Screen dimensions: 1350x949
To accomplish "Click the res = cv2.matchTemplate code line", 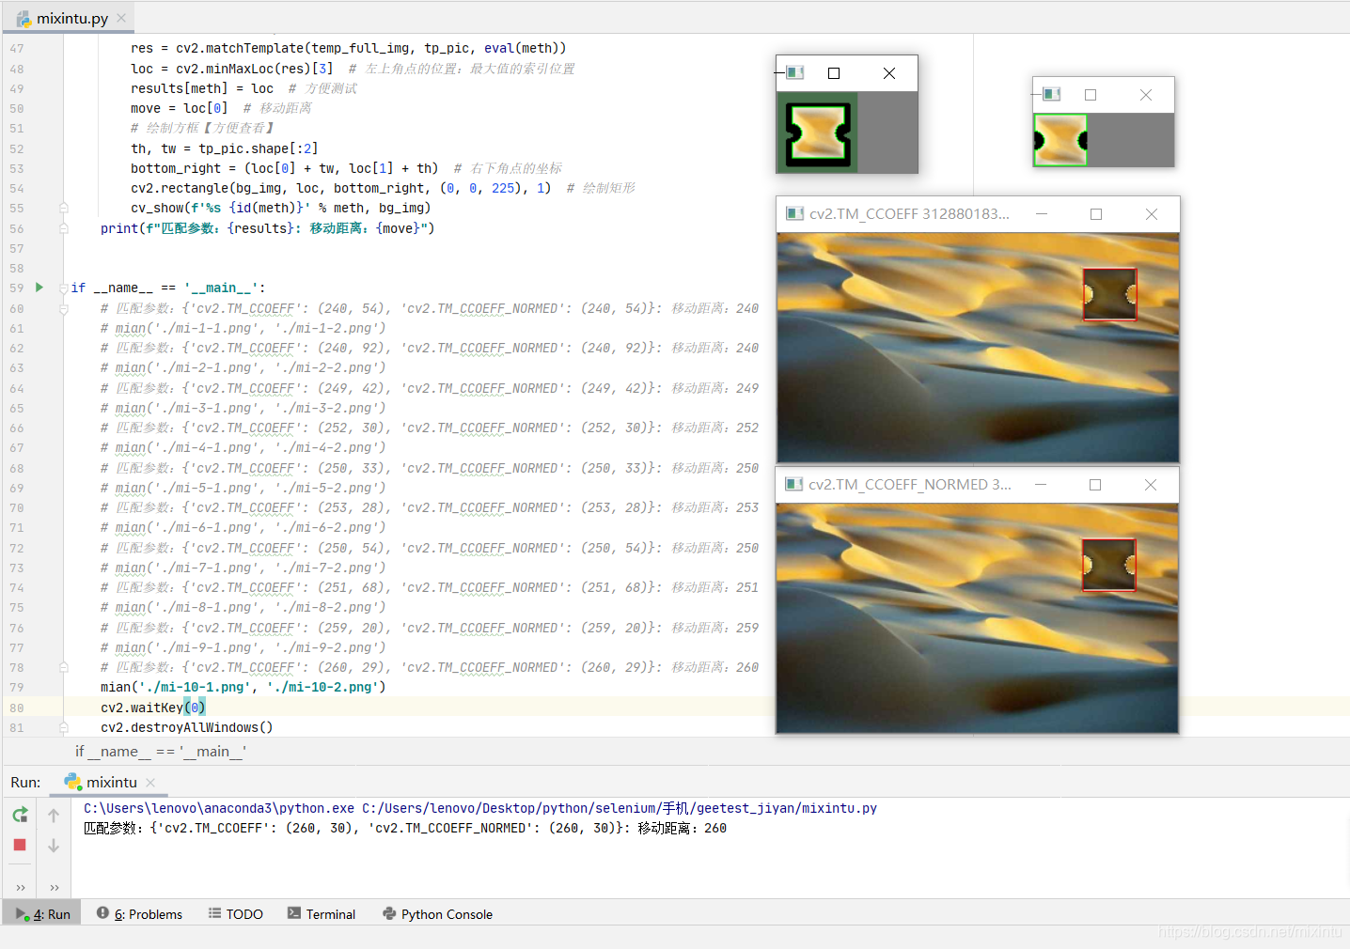I will (x=349, y=48).
